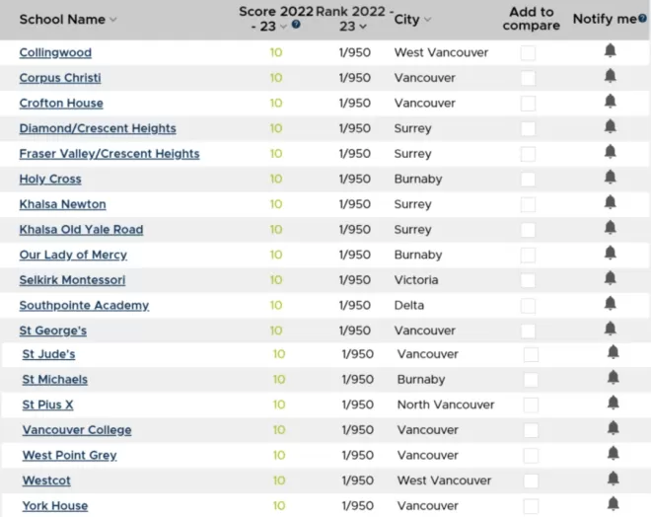Click the notify bell for Westcot

pos(614,479)
